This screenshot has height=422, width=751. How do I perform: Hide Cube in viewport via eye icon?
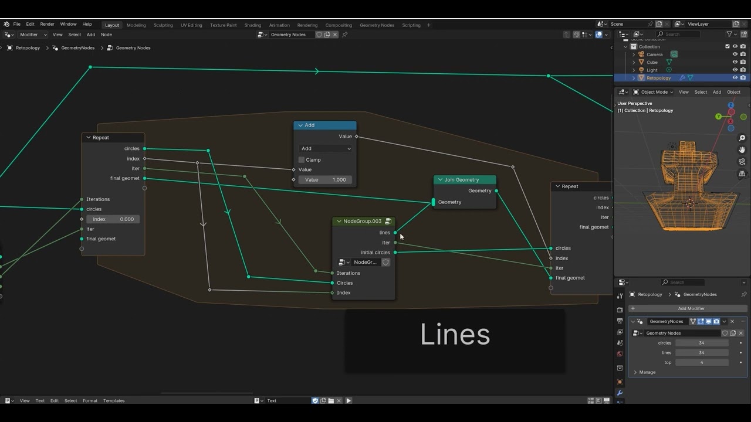coord(735,62)
